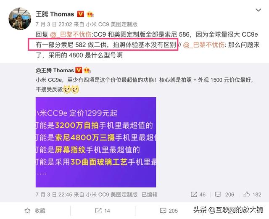Image resolution: width=269 pixels, height=219 pixels.
Task: Expand the post options chevron at top right
Action: point(258,10)
